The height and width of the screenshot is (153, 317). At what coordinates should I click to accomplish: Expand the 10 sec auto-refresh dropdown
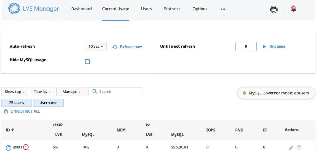[96, 47]
